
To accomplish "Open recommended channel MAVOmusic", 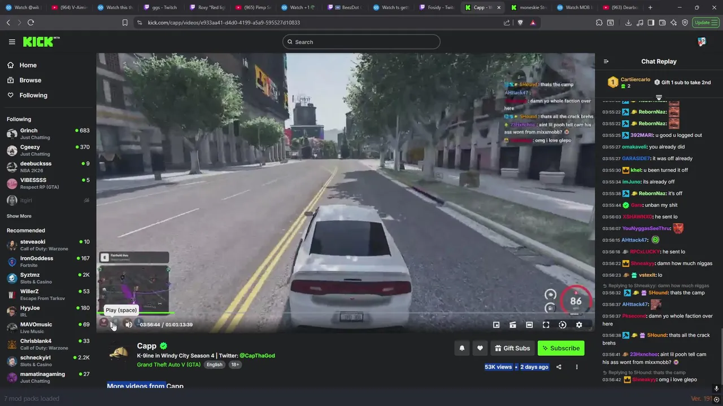I will tap(48, 328).
